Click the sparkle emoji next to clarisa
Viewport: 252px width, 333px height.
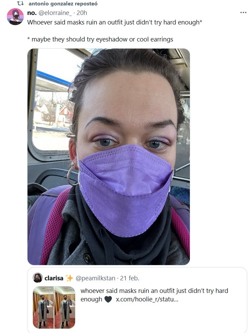(69, 278)
